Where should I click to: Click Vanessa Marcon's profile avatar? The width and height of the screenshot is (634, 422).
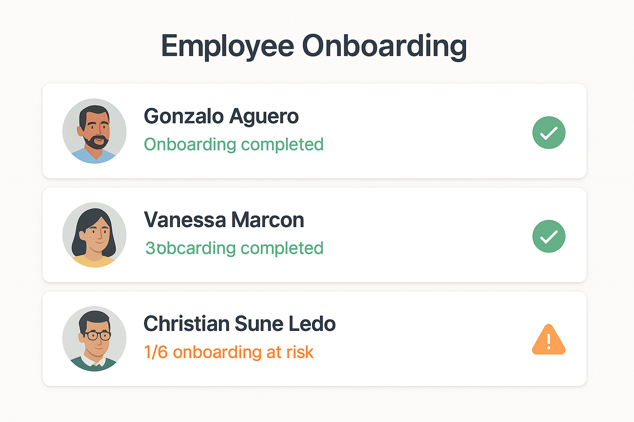(95, 235)
